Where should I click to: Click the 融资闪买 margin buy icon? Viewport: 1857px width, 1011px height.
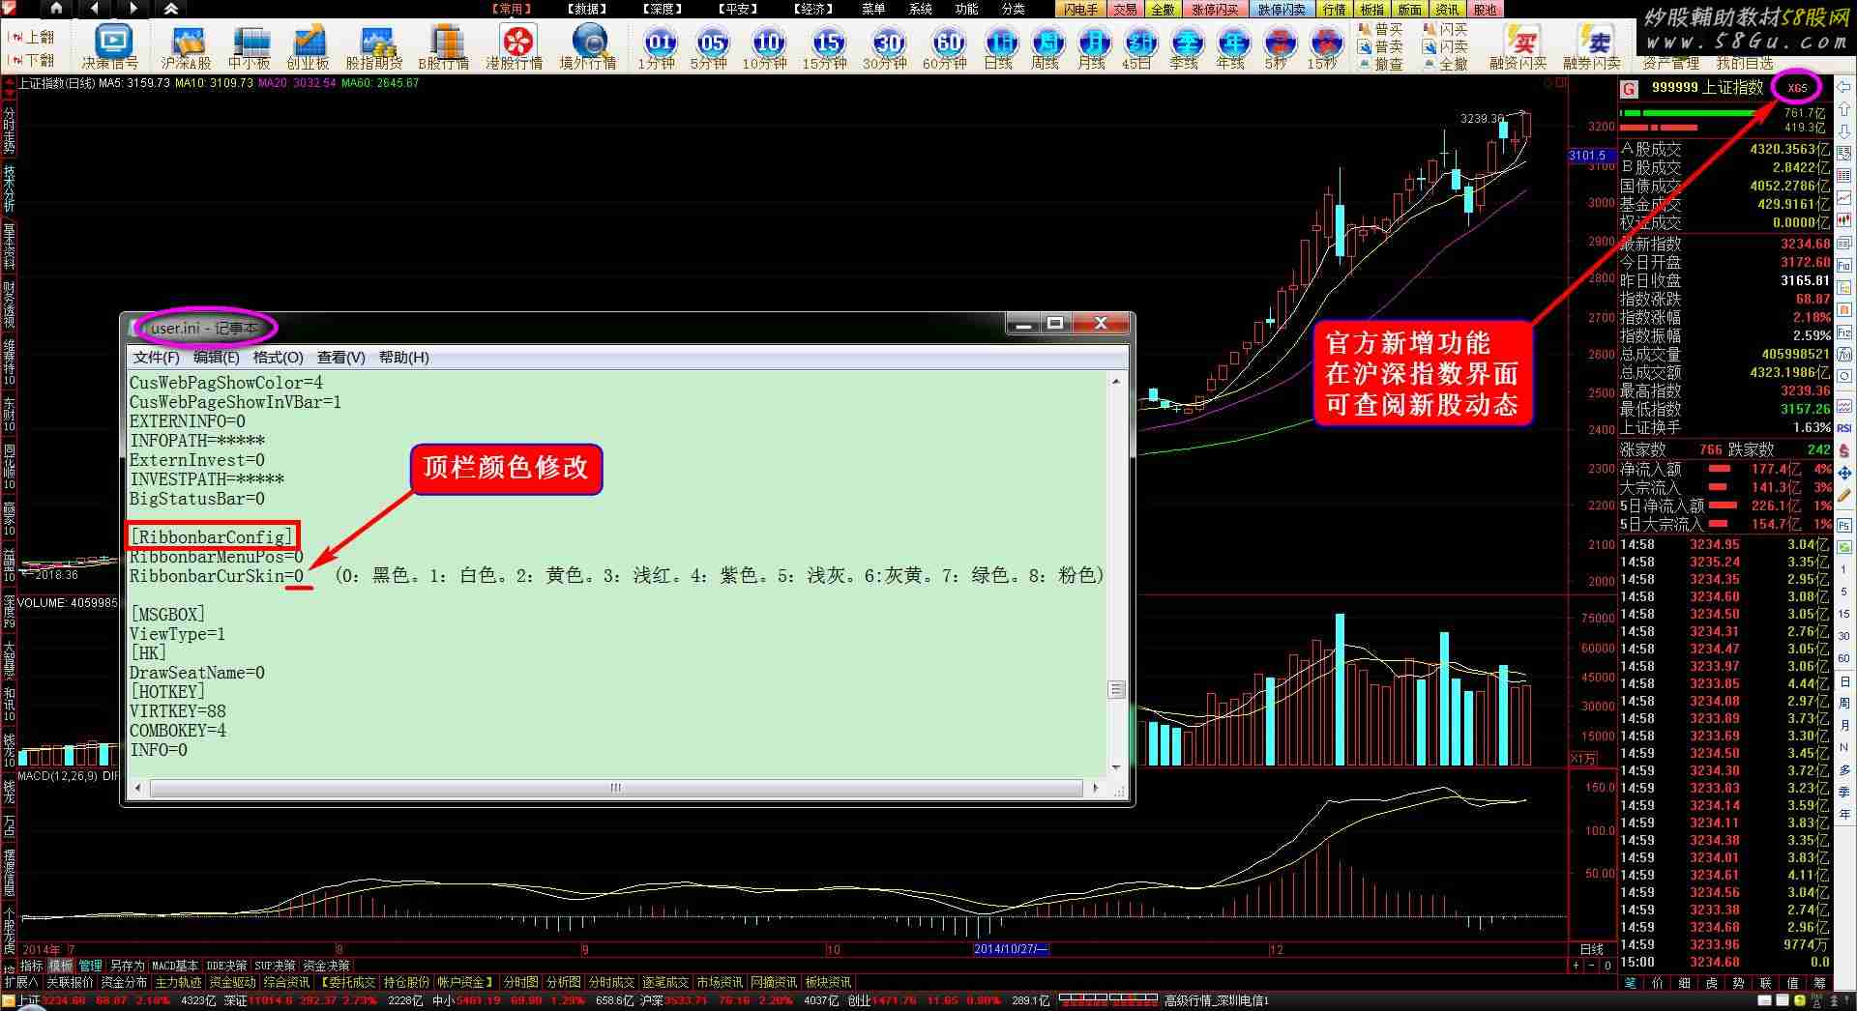pyautogui.click(x=1518, y=46)
